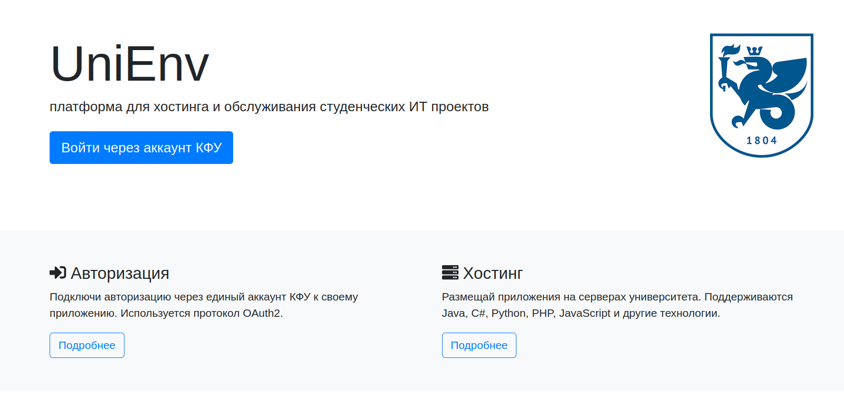Click the КФУ text inside the login button
The height and width of the screenshot is (398, 844).
(208, 148)
